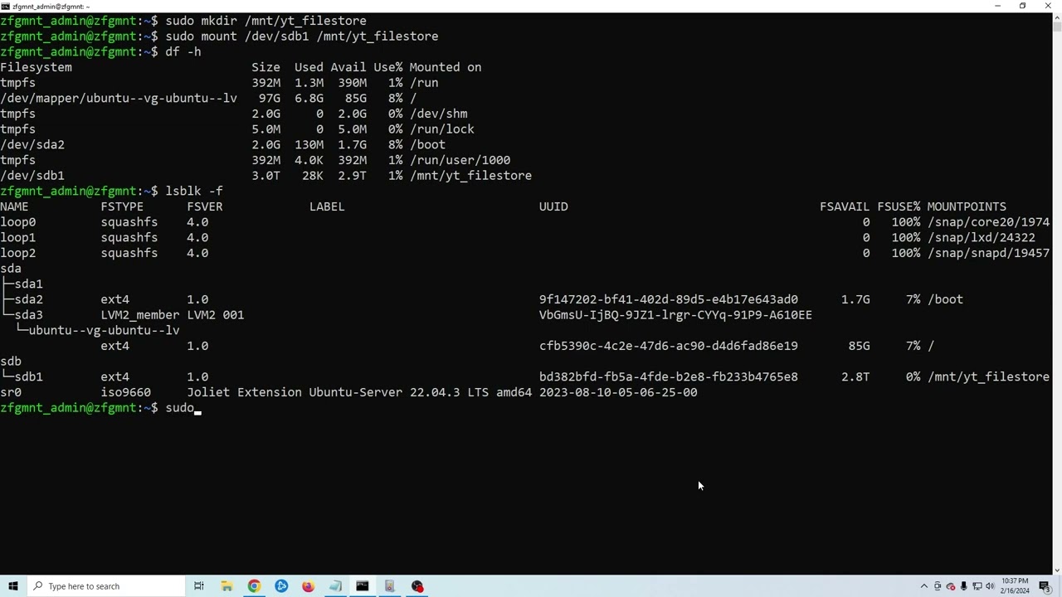Image resolution: width=1062 pixels, height=597 pixels.
Task: Click the microphone tray icon
Action: click(x=963, y=586)
